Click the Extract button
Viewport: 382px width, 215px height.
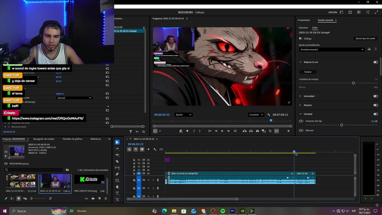251,131
